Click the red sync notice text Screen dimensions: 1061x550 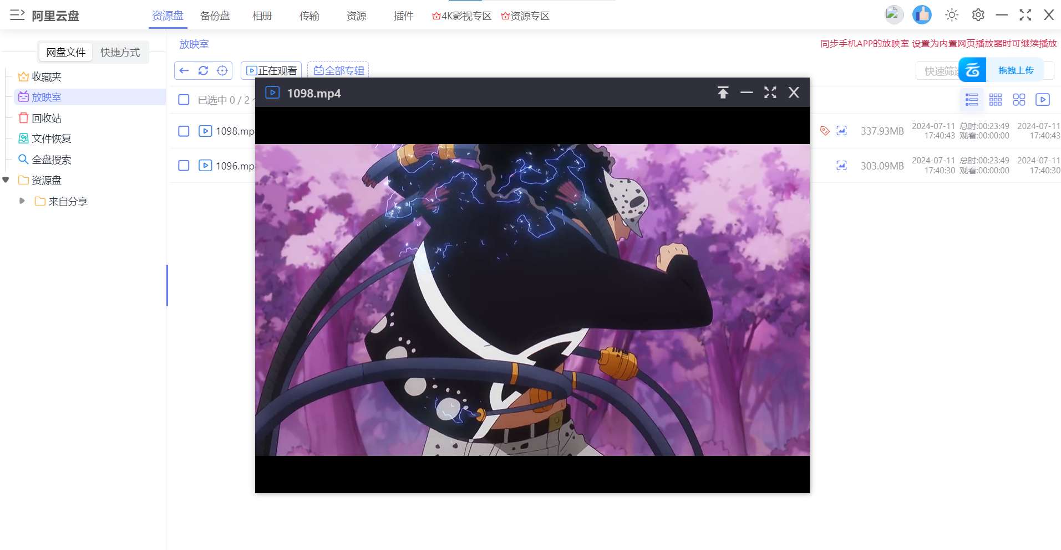[938, 43]
